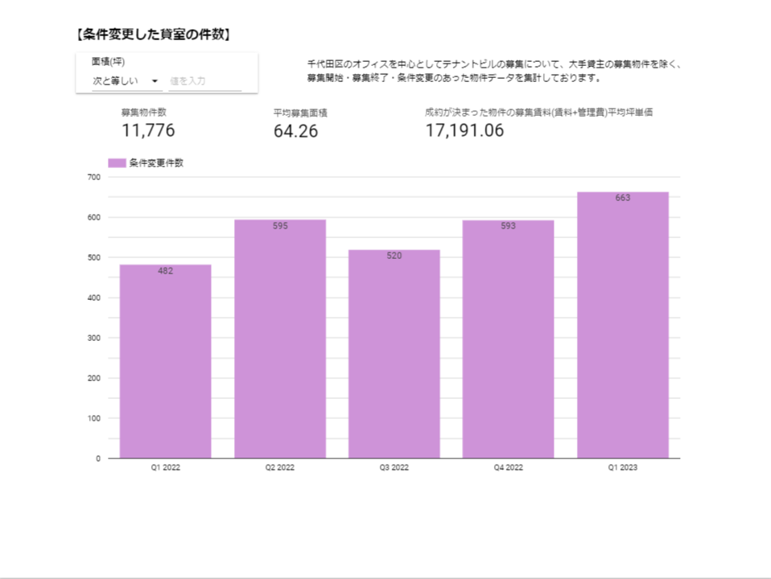This screenshot has width=771, height=579.
Task: Click the Q4 2022 bar labeled 593
Action: 508,339
